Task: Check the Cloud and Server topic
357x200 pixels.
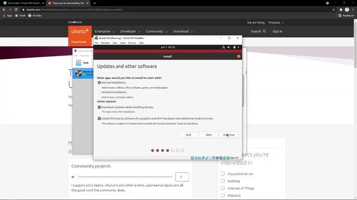Action: pos(223,174)
